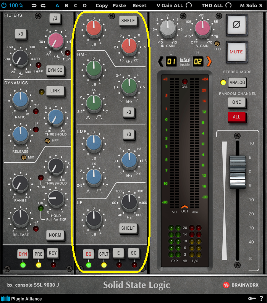Click the NORM button
The image size is (267, 303).
pos(55,235)
